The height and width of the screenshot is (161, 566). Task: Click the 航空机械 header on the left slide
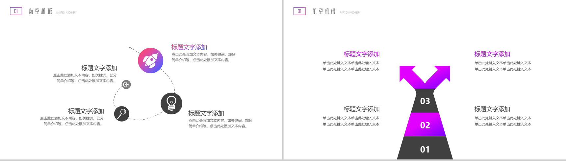click(x=40, y=11)
